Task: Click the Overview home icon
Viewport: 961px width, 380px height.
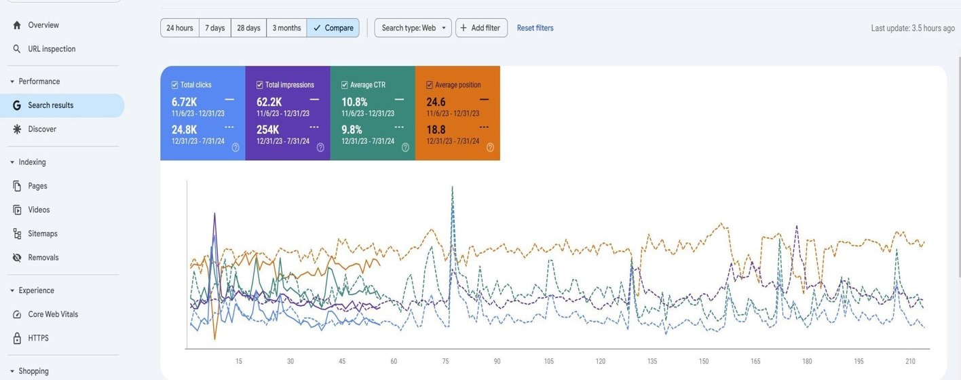Action: [17, 25]
